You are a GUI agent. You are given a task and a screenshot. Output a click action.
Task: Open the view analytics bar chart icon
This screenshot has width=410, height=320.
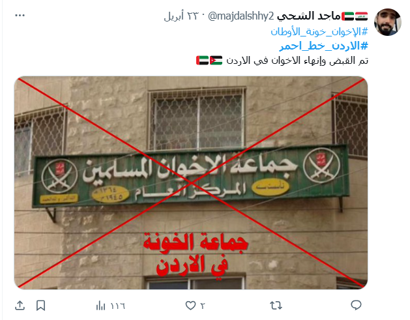[100, 306]
